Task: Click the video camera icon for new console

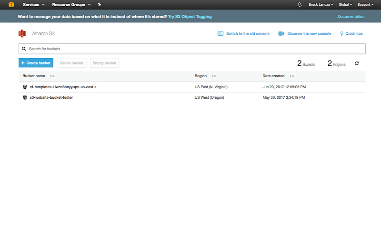Action: click(281, 33)
